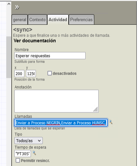Focus the Llamadas field listing Enviar a Proceso
138x166 pixels.
pos(61,123)
